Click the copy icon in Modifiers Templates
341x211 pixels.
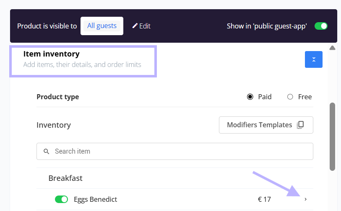click(300, 125)
